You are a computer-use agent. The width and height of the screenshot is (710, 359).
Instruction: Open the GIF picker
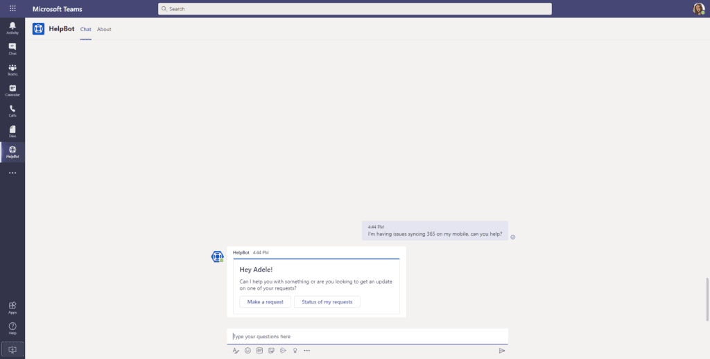(x=259, y=351)
